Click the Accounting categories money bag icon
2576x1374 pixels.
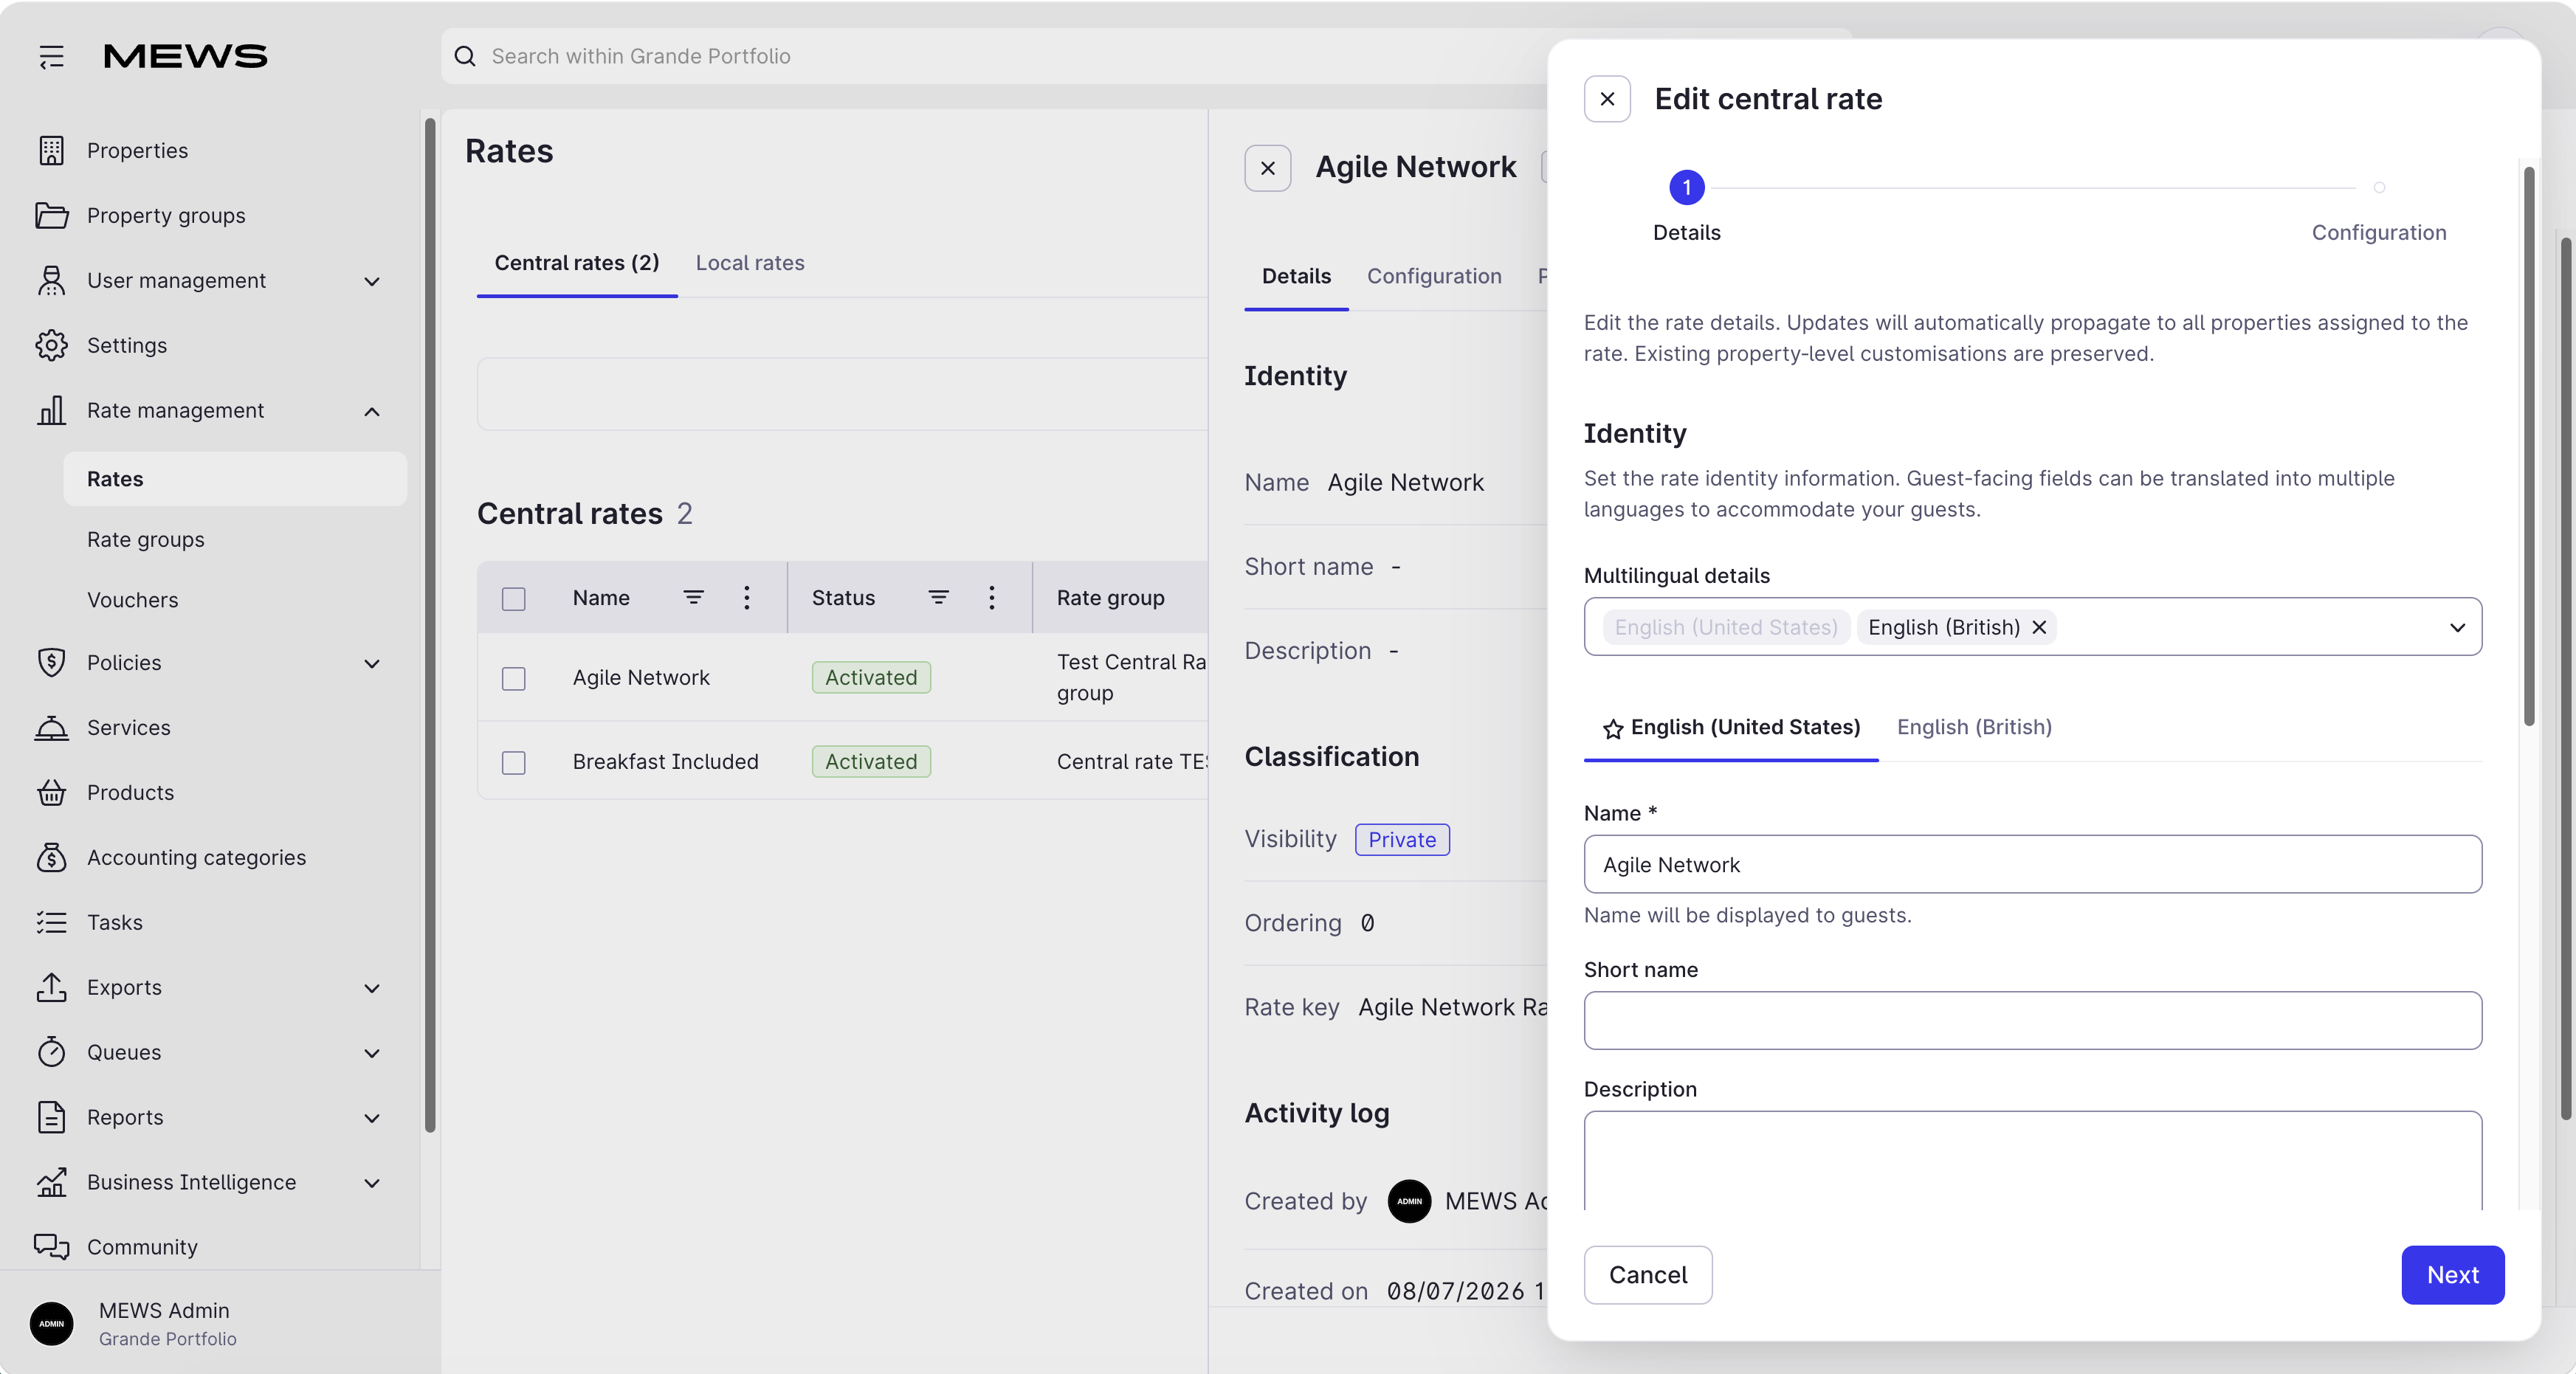tap(51, 857)
